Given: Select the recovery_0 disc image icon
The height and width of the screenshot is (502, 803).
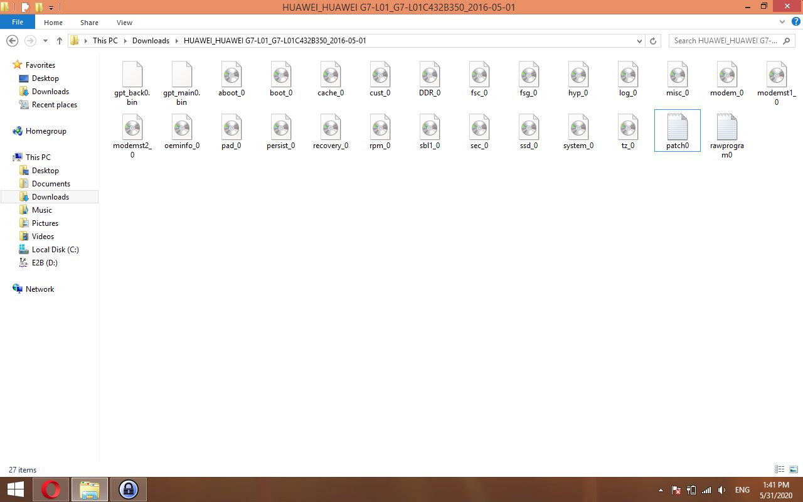Looking at the screenshot, I should tap(331, 127).
